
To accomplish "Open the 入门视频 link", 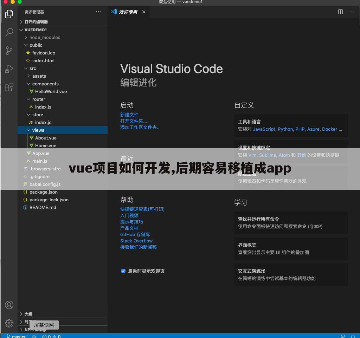I will point(129,215).
